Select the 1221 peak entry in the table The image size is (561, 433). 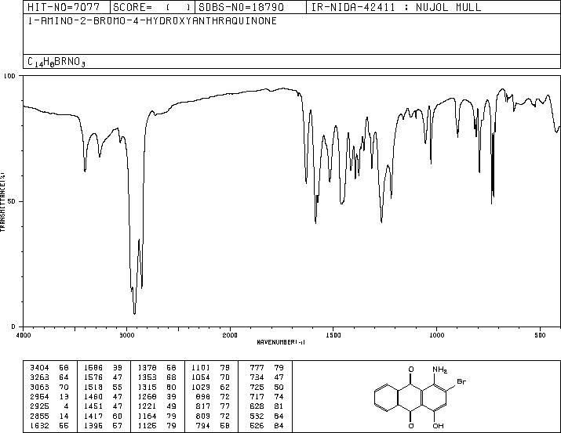pos(157,406)
